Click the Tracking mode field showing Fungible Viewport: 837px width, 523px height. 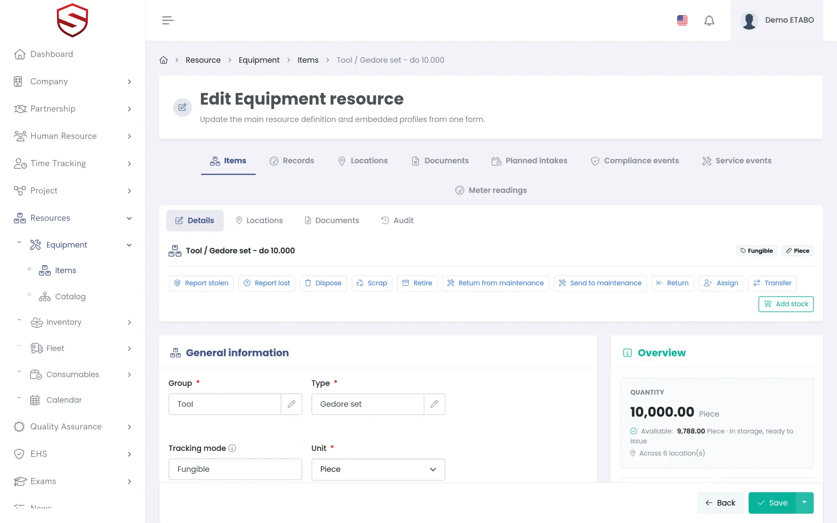coord(235,469)
